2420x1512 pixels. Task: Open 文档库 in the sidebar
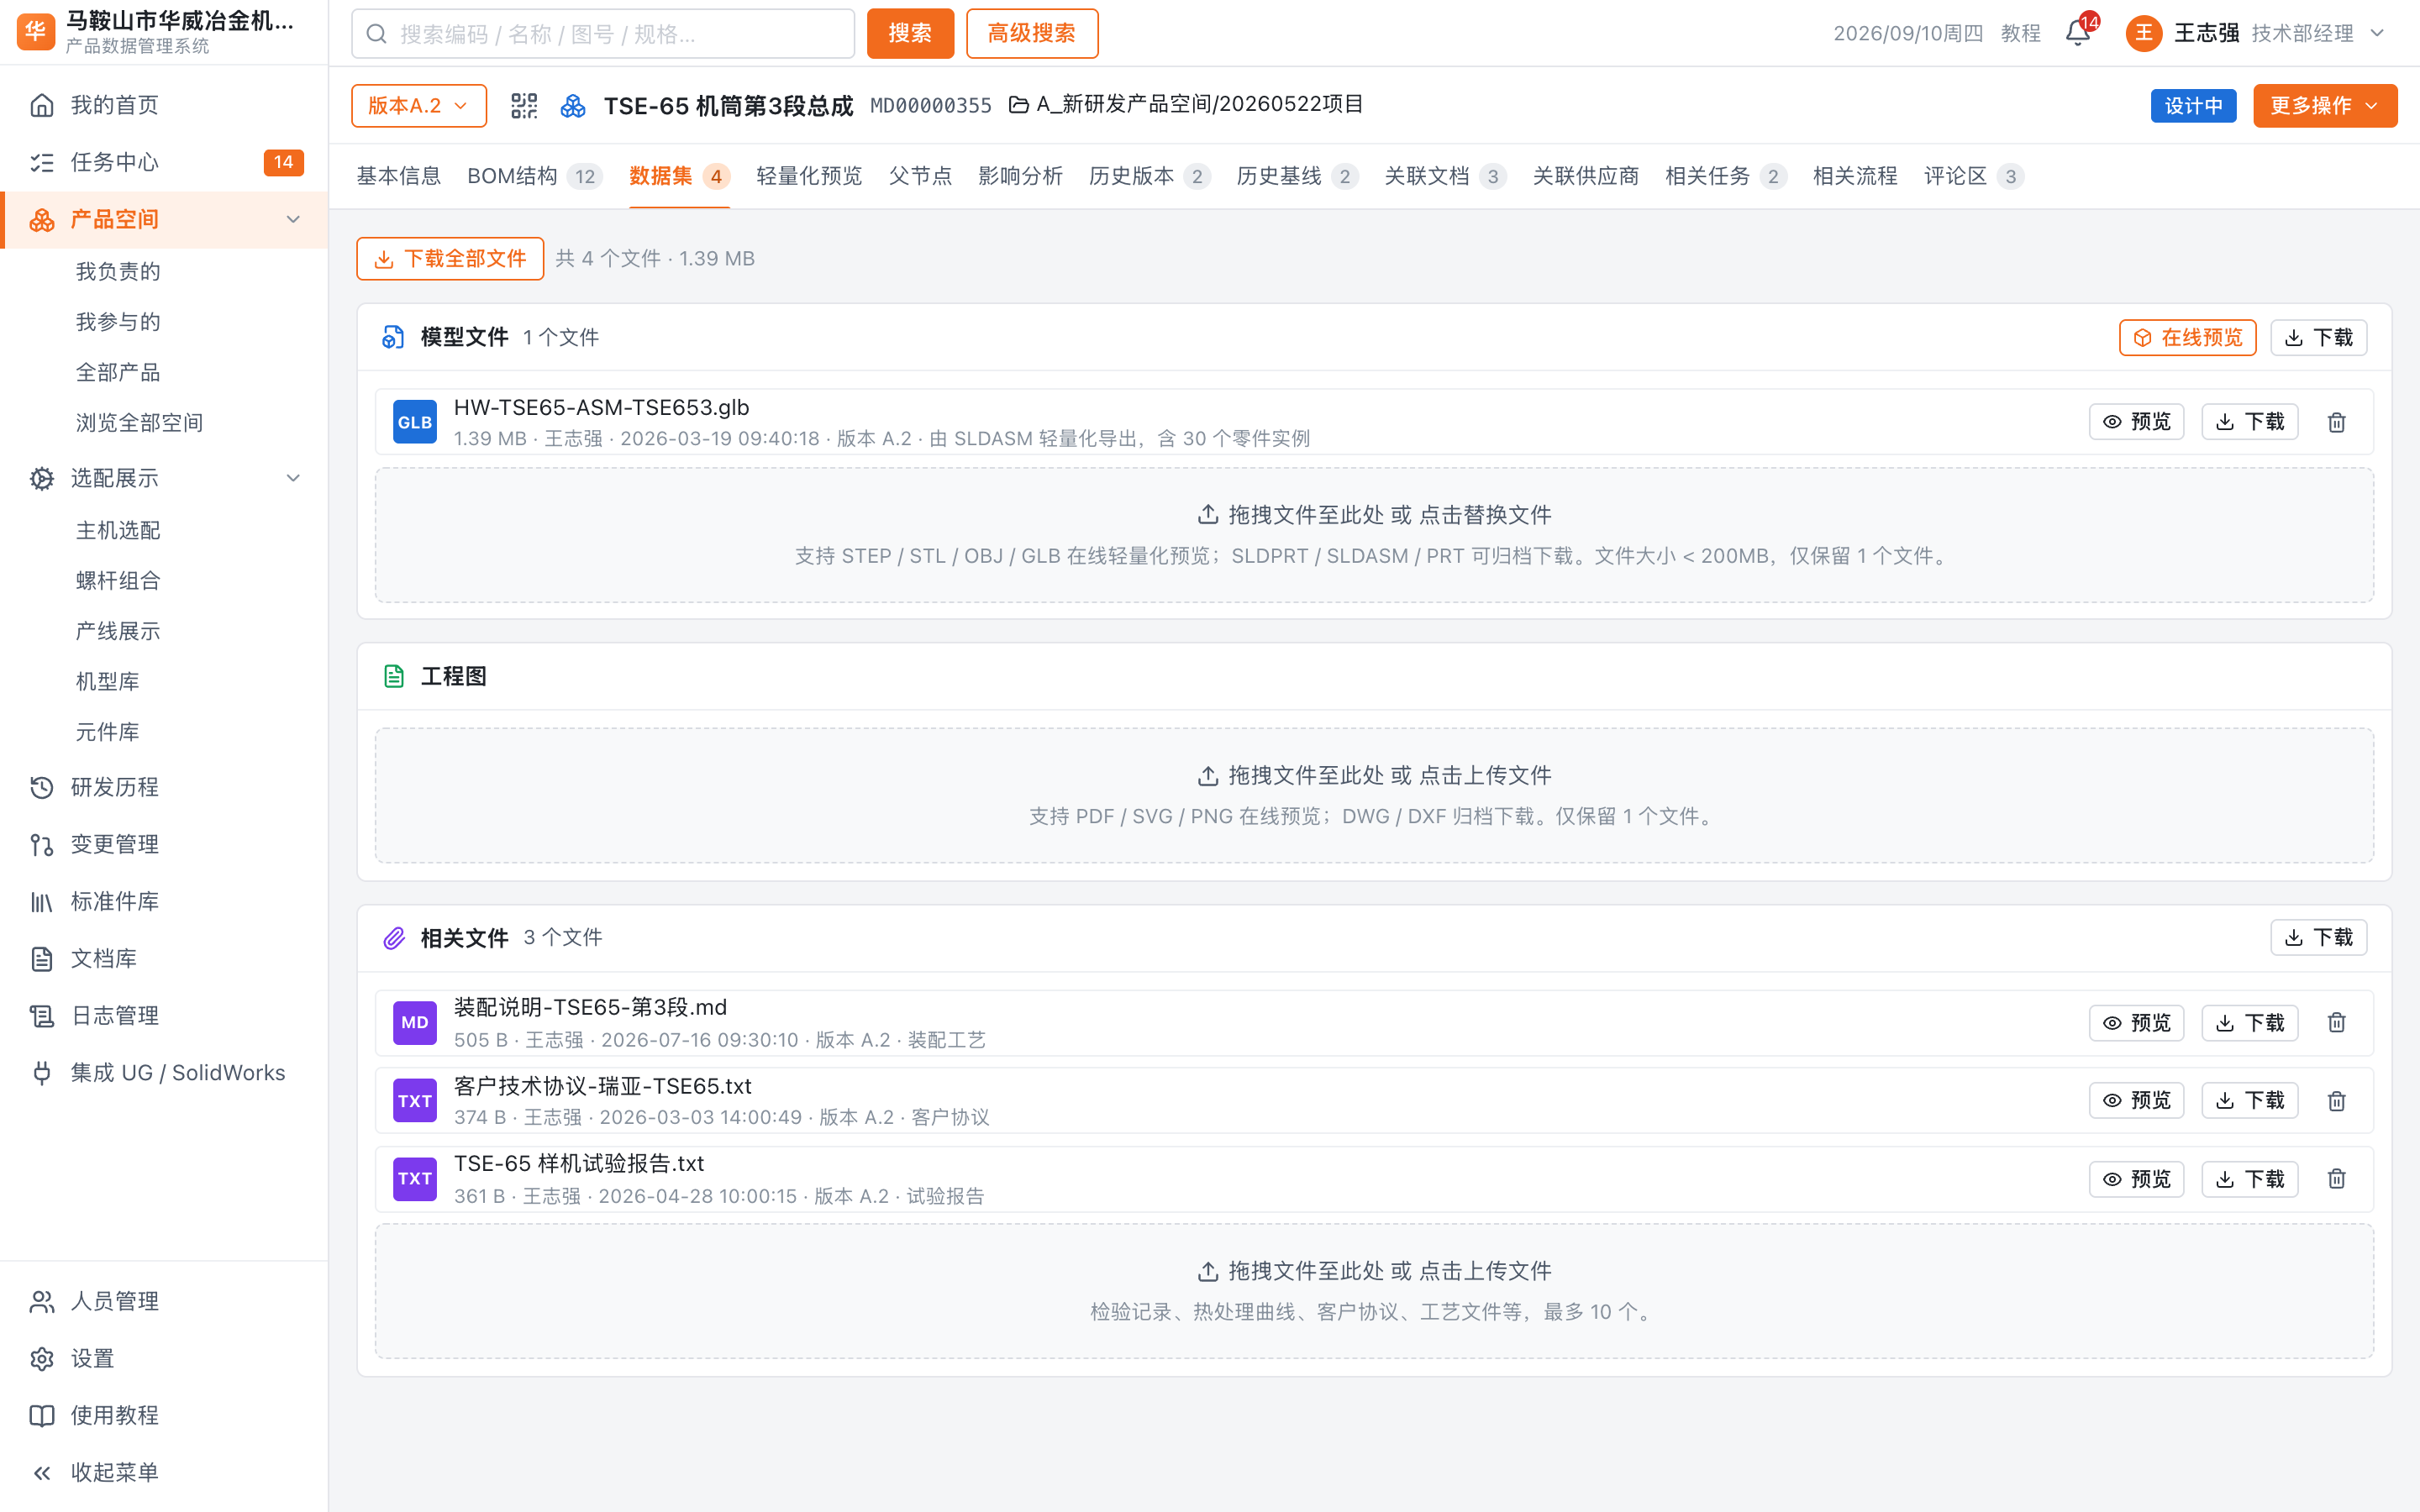coord(164,958)
